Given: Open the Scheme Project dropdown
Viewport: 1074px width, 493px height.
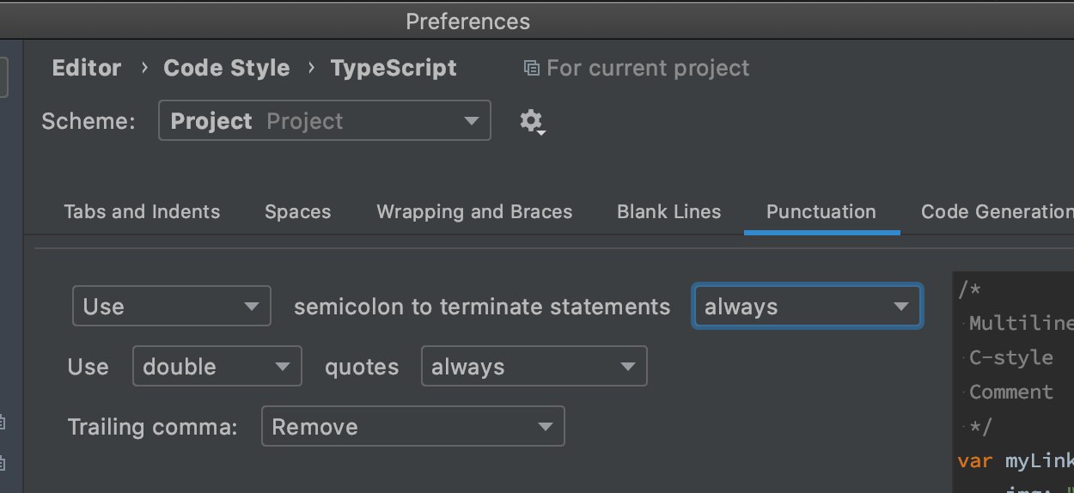Looking at the screenshot, I should (x=325, y=120).
